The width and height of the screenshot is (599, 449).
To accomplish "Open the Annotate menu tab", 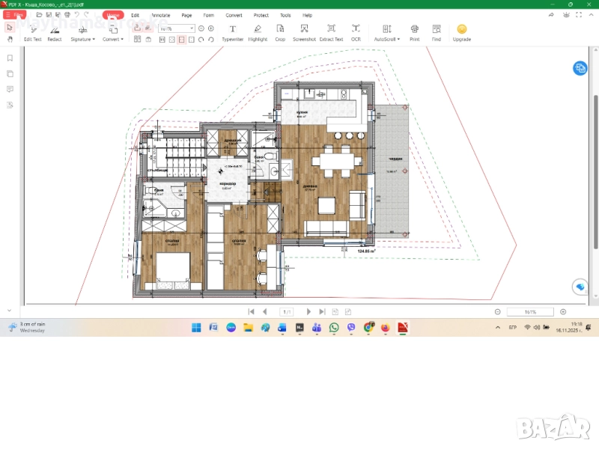I will (160, 15).
